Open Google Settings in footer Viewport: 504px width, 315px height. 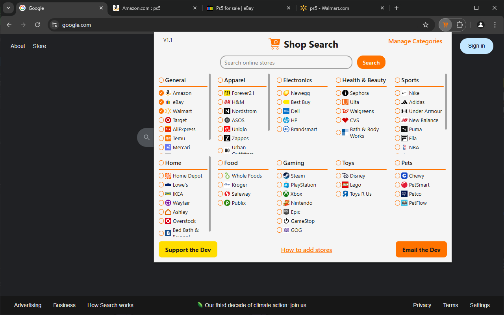(x=480, y=305)
